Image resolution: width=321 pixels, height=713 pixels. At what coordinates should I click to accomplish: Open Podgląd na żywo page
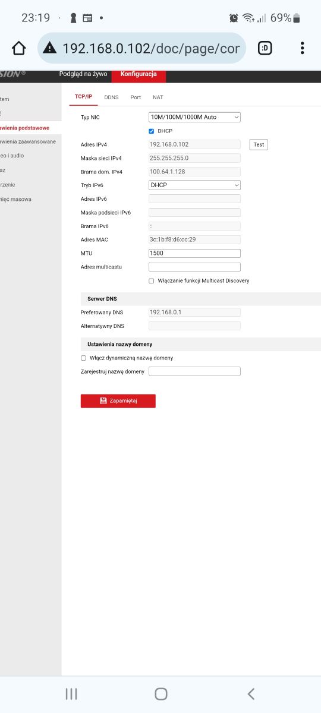(x=83, y=74)
